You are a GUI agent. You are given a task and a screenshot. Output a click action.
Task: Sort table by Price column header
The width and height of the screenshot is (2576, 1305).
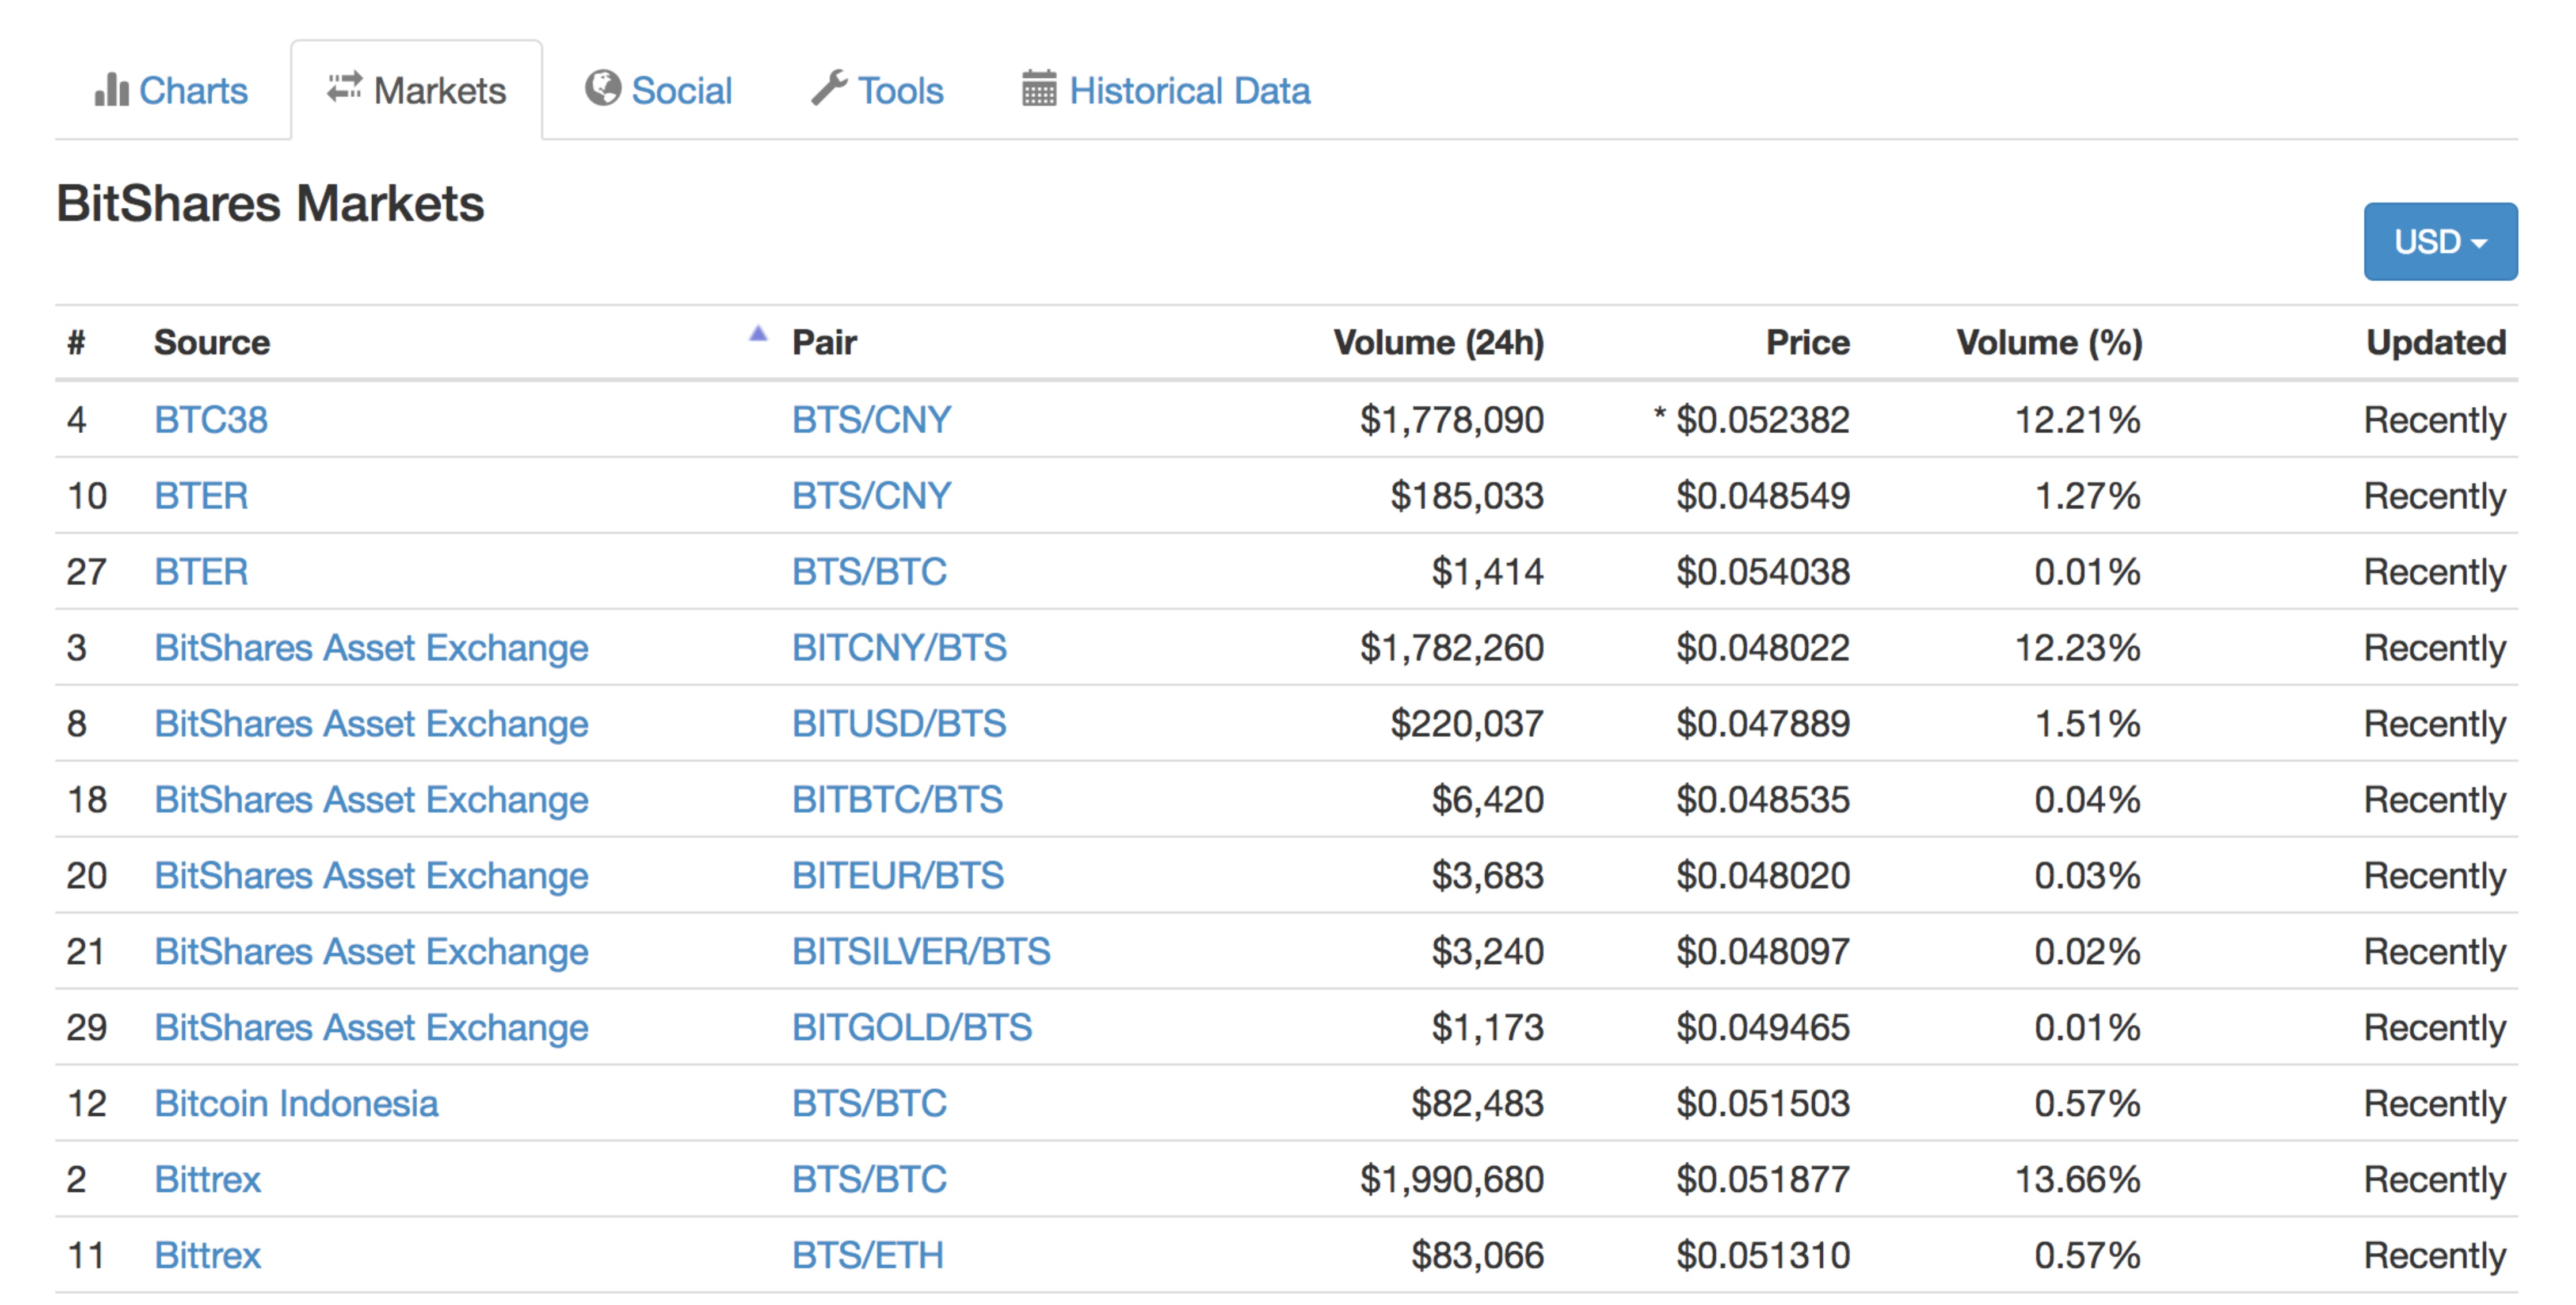[1807, 343]
